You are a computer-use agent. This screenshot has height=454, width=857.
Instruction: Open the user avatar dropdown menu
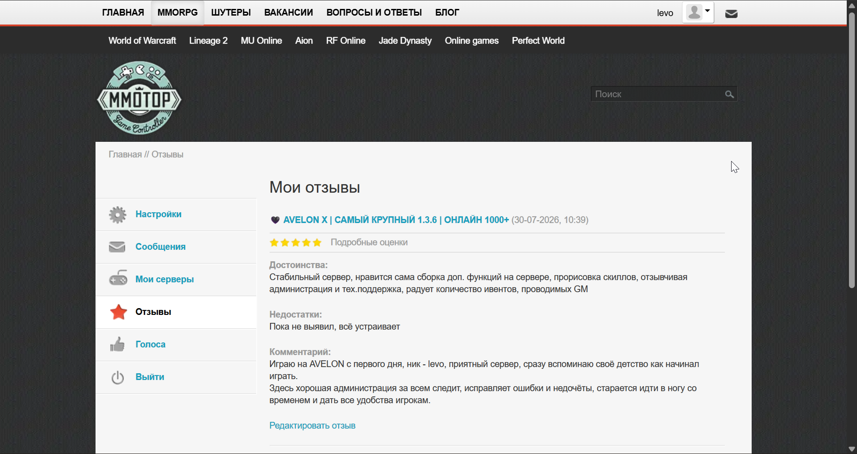point(698,12)
